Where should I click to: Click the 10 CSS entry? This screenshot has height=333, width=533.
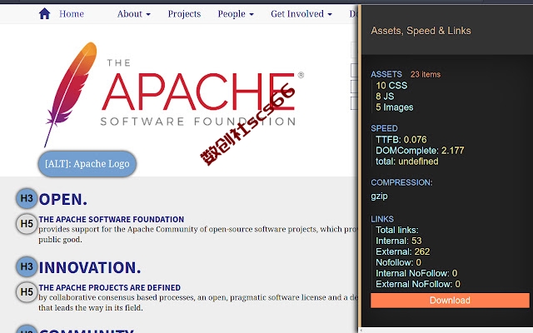391,85
